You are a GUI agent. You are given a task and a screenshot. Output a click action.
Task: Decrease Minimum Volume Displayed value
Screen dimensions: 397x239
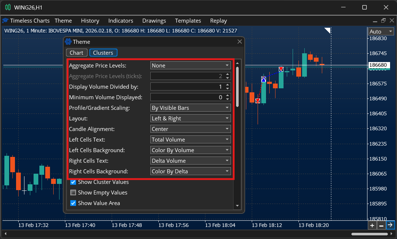(x=227, y=99)
